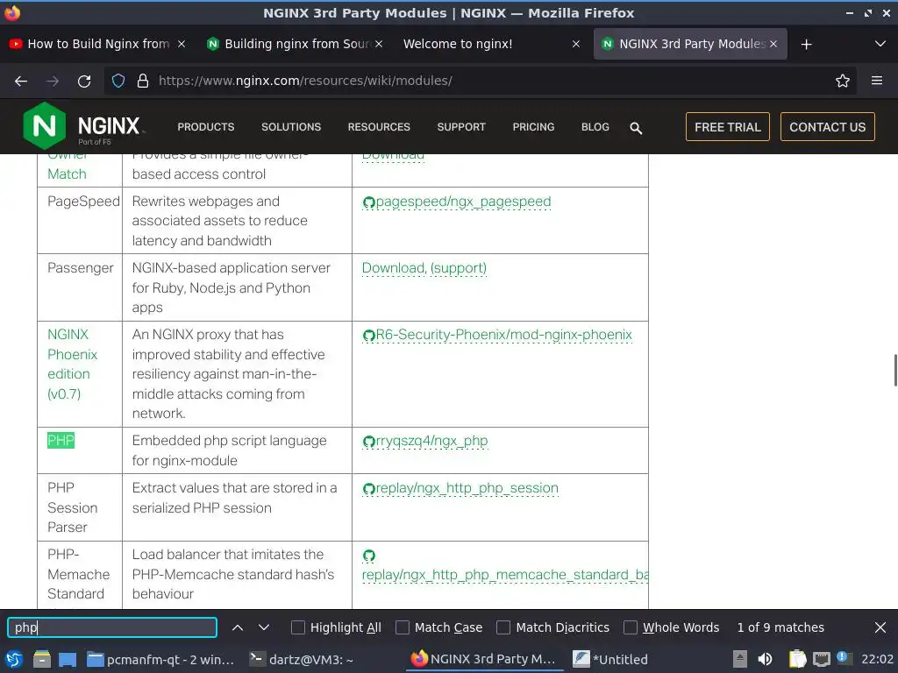Click the find bar text field
The width and height of the screenshot is (898, 673).
pos(112,627)
